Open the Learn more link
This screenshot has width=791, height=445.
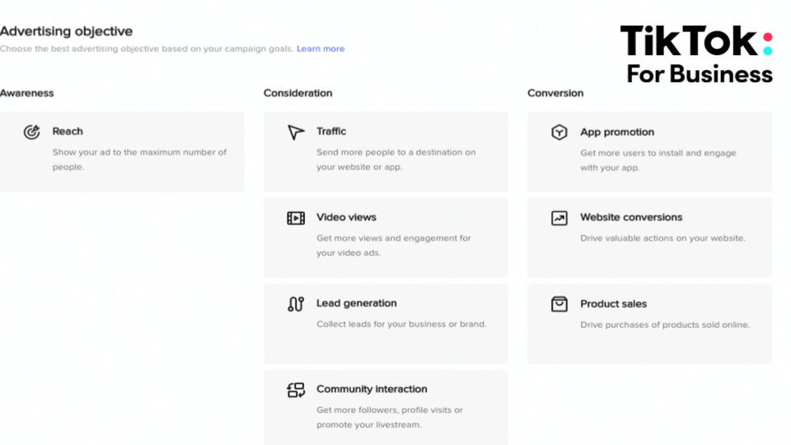321,49
